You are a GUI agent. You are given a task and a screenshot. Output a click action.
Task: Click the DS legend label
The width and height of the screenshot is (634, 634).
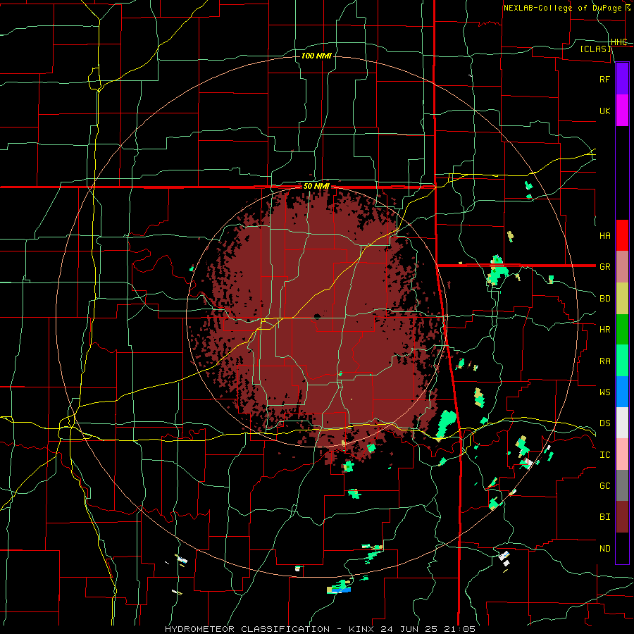click(x=604, y=423)
